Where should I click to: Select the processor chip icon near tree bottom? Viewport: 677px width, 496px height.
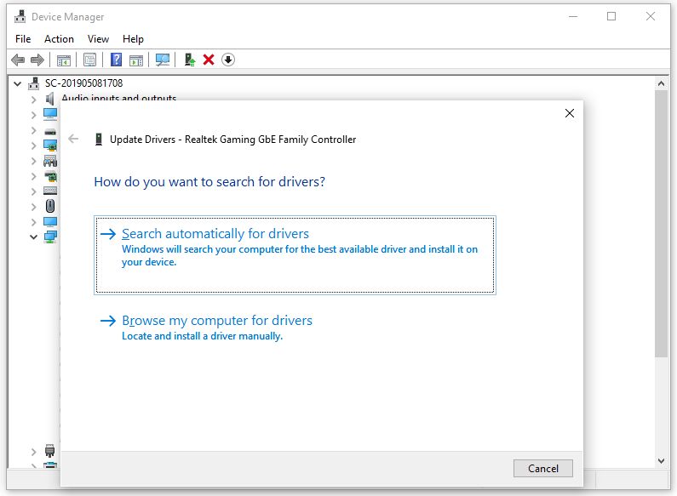(x=50, y=451)
